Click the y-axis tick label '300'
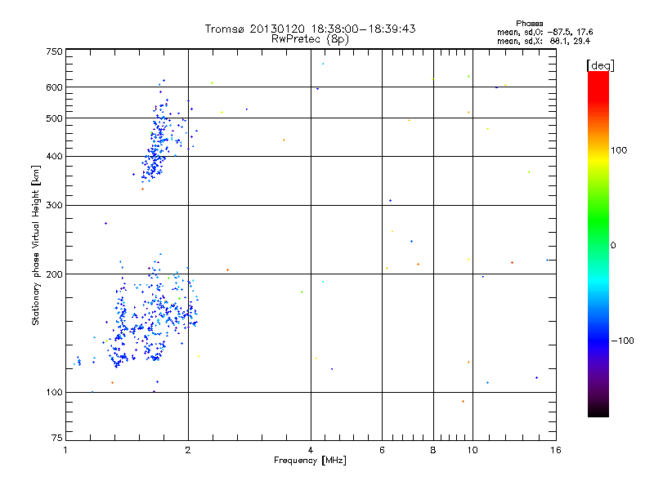Image resolution: width=654 pixels, height=490 pixels. [54, 205]
